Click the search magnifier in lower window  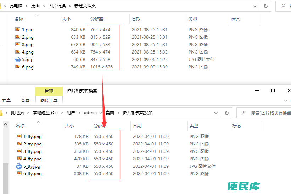tap(244, 113)
